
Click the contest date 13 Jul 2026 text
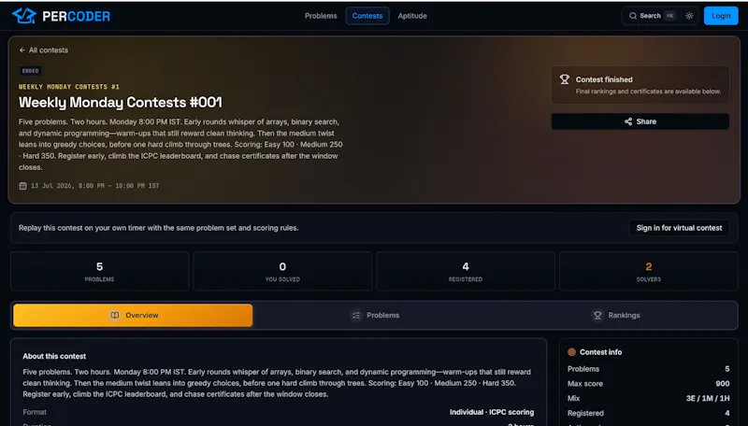(95, 186)
